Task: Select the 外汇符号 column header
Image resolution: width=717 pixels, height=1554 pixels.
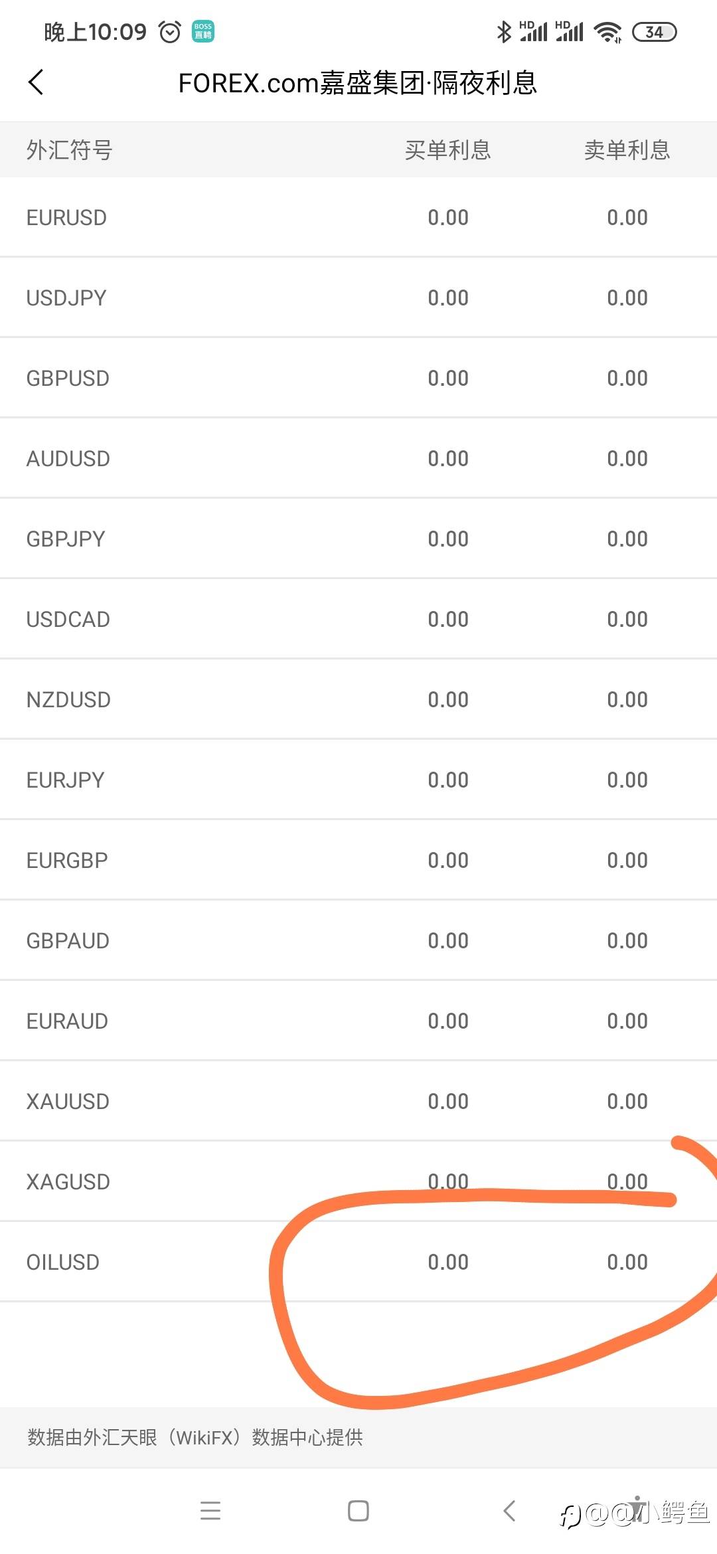Action: [70, 150]
